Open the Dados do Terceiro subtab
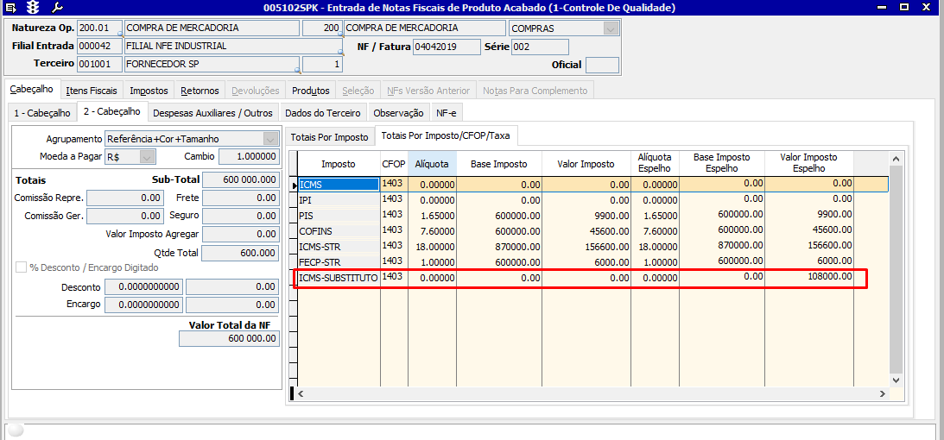Screen dimensions: 944x440 323,112
